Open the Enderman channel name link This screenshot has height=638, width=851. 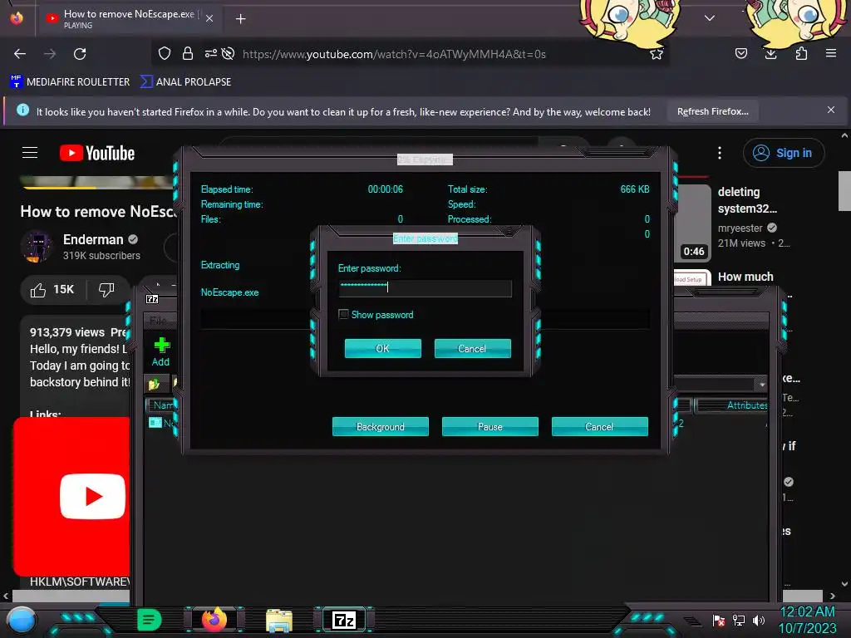tap(93, 239)
